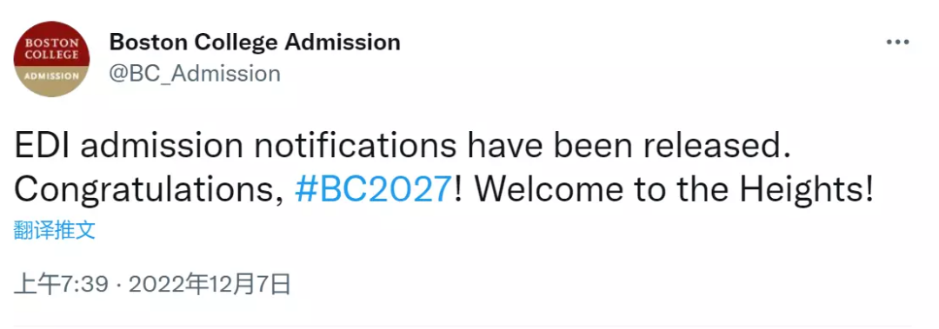The height and width of the screenshot is (329, 939).
Task: Click 翻译推文 to translate the tweet
Action: tap(55, 230)
